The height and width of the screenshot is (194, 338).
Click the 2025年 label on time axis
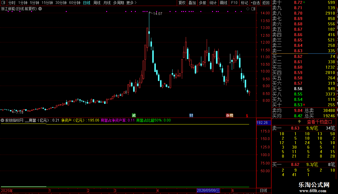(7, 190)
